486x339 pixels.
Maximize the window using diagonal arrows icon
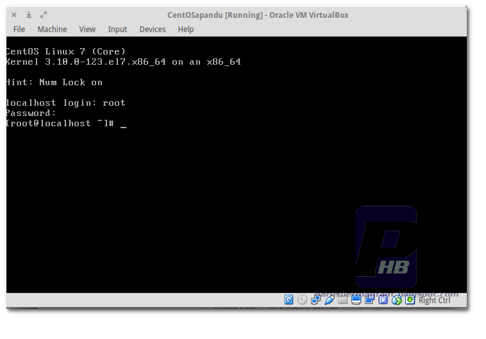point(44,15)
